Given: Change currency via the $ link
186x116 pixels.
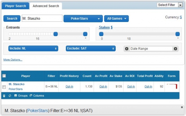Looking at the screenshot, I should (181, 17).
